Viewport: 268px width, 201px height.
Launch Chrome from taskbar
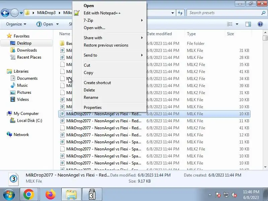click(29, 195)
